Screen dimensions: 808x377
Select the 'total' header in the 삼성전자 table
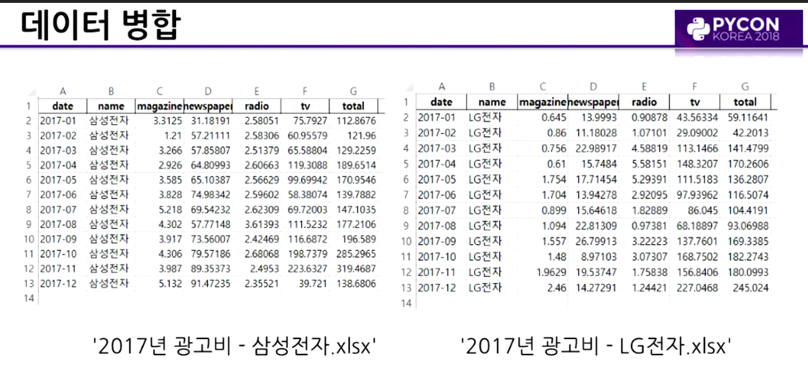pyautogui.click(x=353, y=106)
